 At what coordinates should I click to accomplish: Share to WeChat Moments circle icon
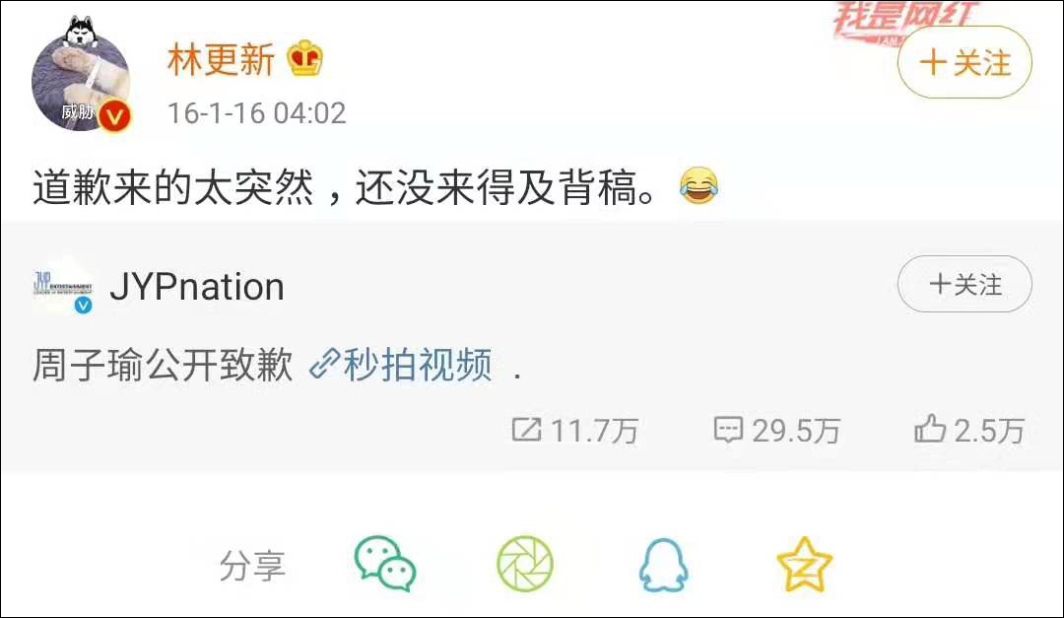pos(525,564)
